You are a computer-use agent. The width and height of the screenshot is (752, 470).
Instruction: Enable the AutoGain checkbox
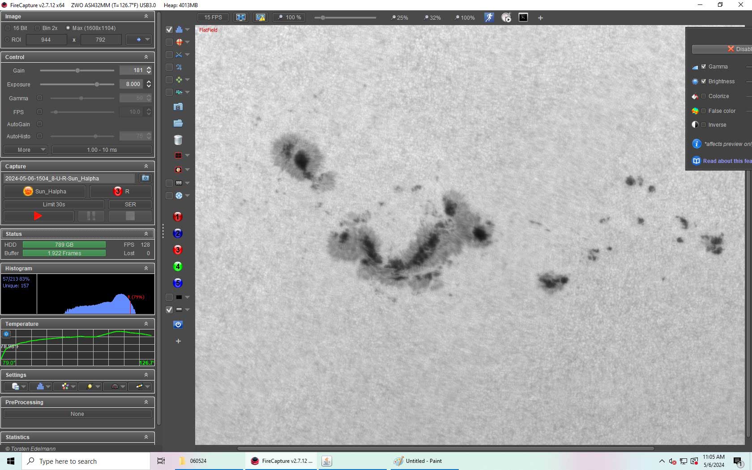pos(39,124)
